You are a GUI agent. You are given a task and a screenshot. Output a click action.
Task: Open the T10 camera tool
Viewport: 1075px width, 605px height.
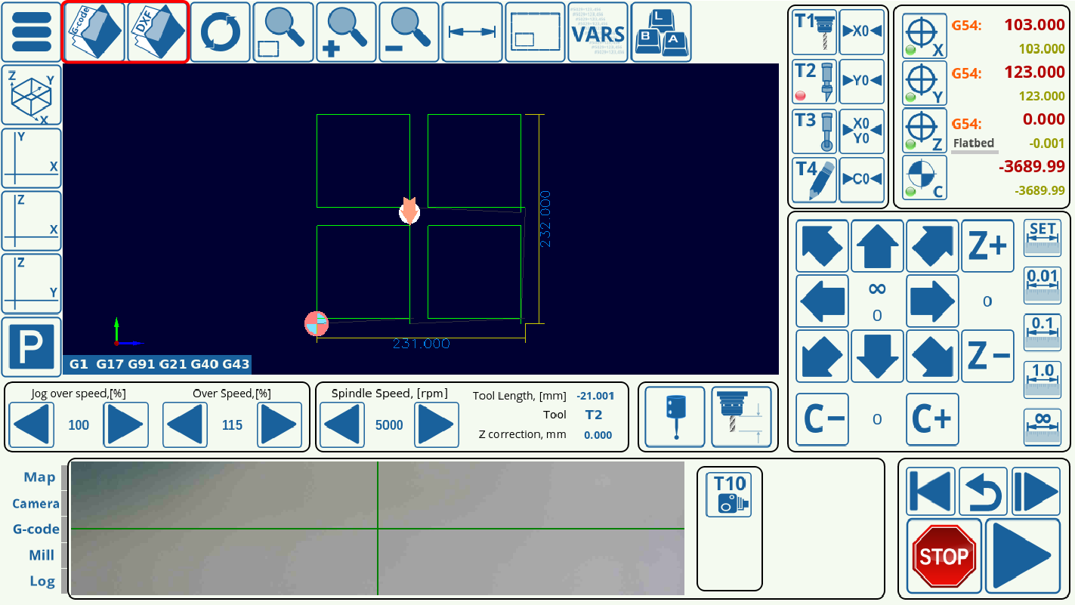click(729, 493)
